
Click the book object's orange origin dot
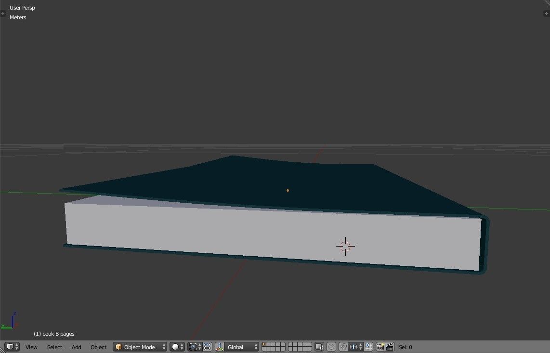coord(288,191)
